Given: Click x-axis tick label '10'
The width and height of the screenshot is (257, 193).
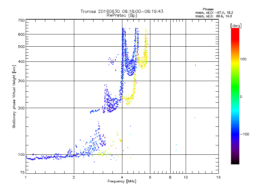Looking at the screenshot, I should pyautogui.click(x=186, y=177).
